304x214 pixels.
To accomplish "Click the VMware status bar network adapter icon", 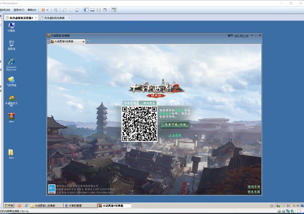I will click(288, 211).
